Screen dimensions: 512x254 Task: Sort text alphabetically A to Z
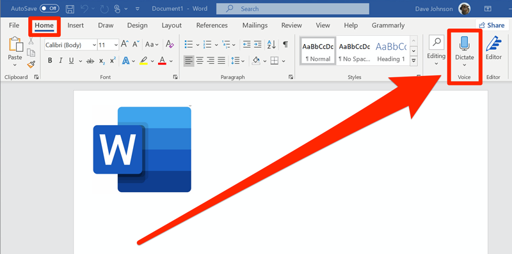(x=271, y=44)
